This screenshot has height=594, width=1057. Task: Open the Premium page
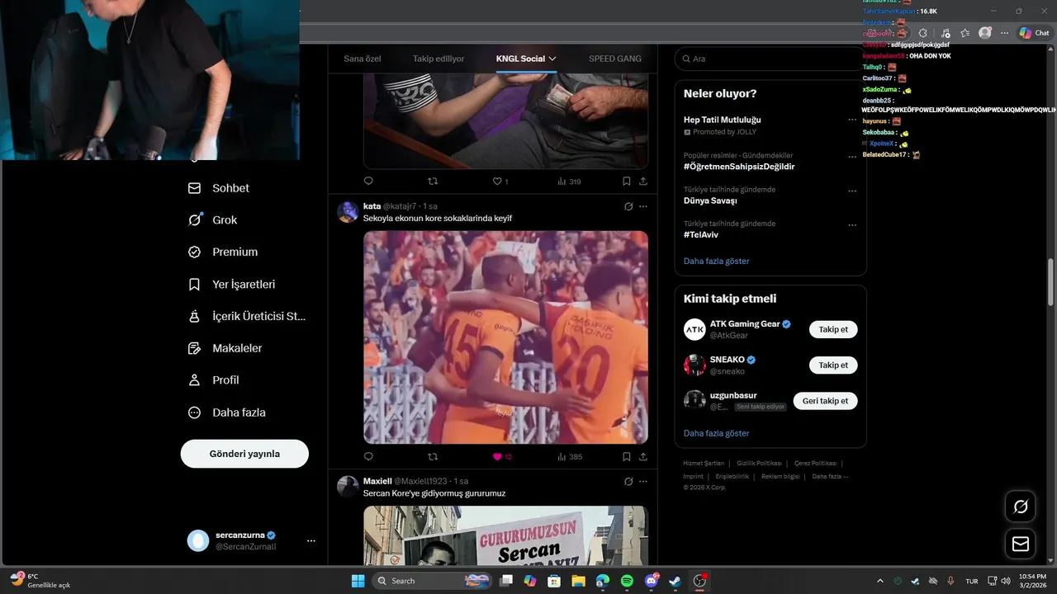223,252
